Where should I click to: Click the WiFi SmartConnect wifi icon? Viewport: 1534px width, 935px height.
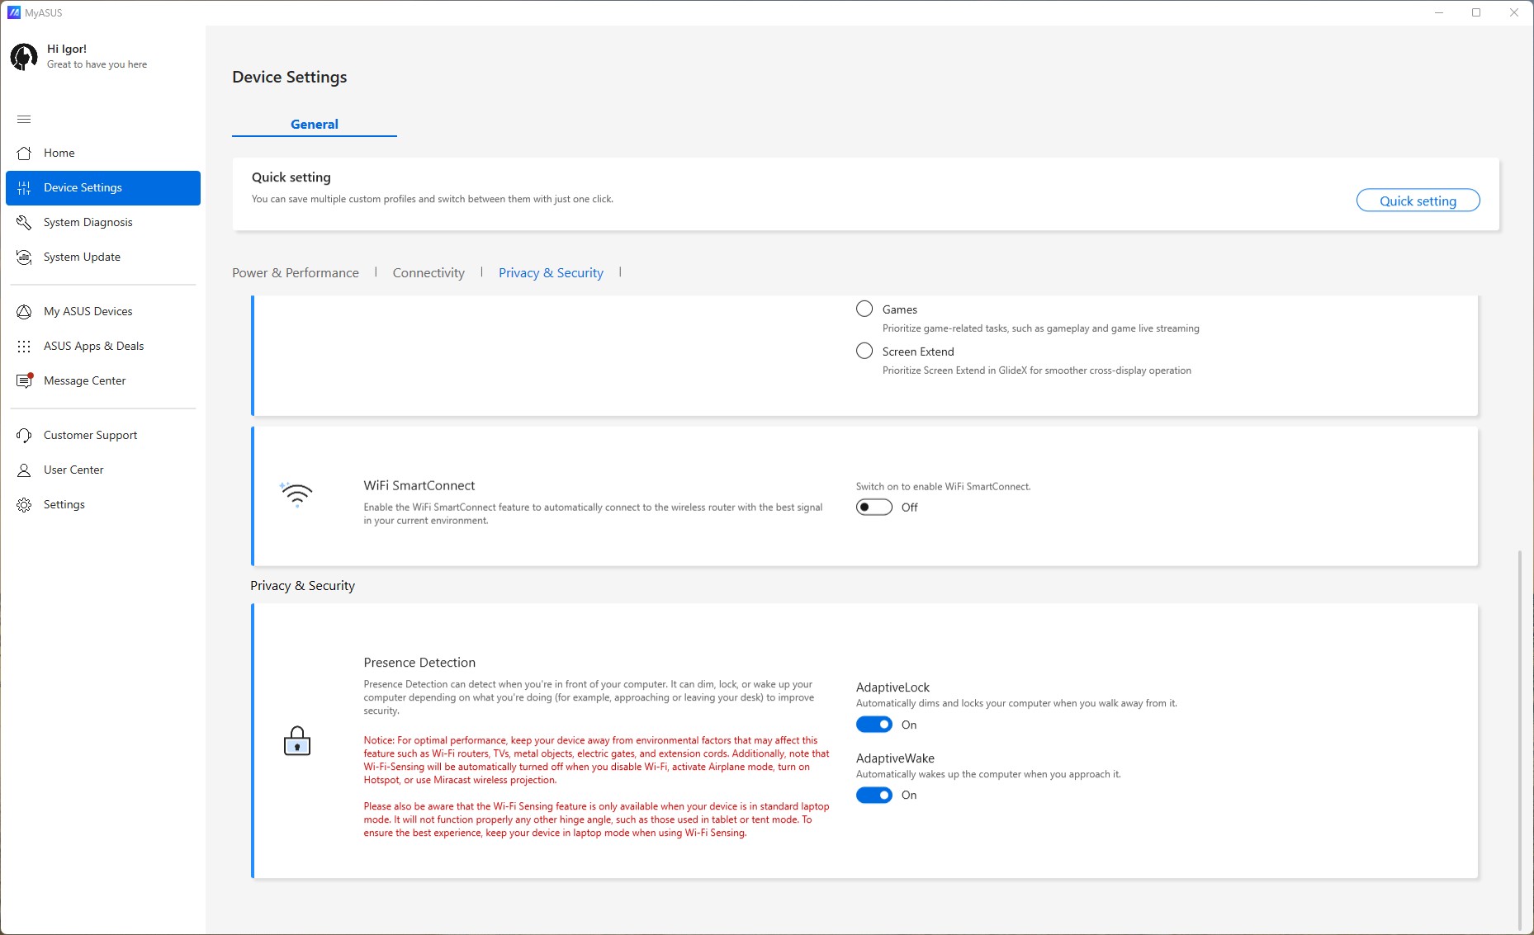(x=296, y=494)
